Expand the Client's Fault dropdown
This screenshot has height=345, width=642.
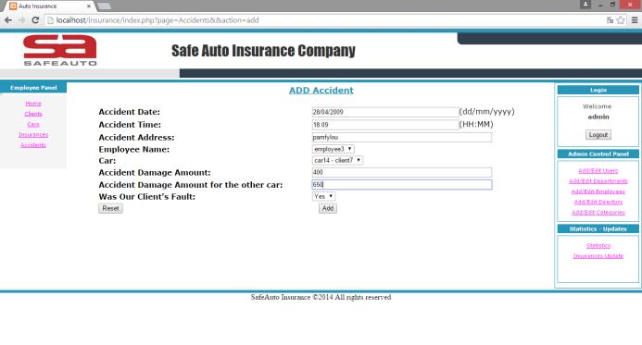click(x=323, y=197)
